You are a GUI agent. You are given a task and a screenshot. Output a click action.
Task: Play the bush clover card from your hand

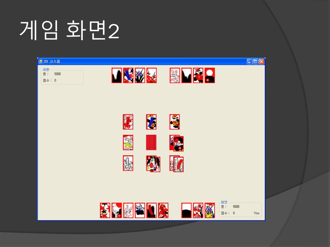pyautogui.click(x=128, y=210)
